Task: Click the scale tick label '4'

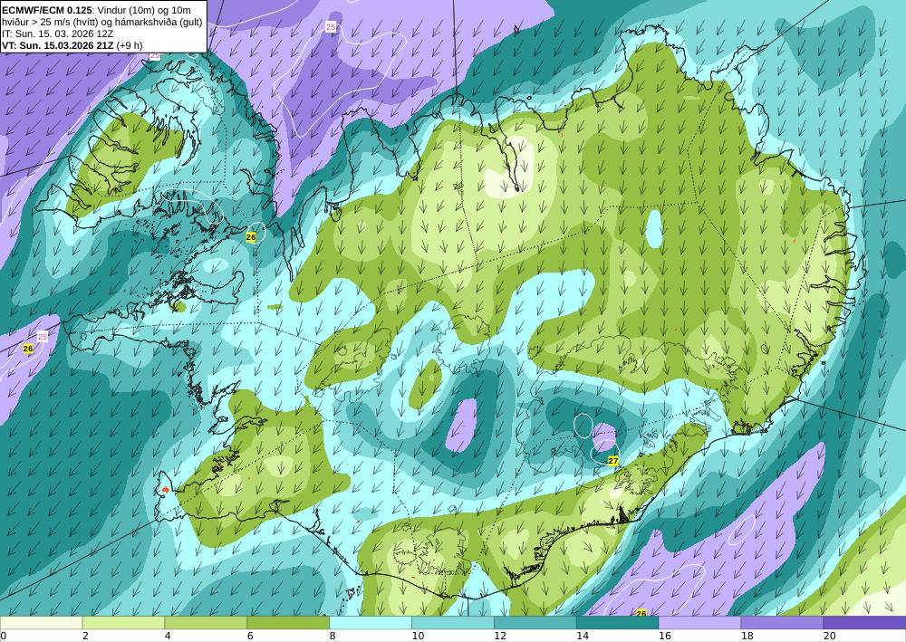Action: pos(168,637)
